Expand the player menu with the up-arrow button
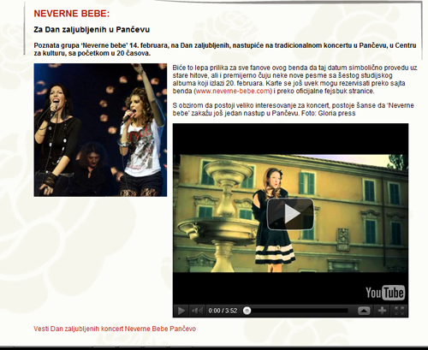Viewport: 428px width, 350px height. coord(364,311)
